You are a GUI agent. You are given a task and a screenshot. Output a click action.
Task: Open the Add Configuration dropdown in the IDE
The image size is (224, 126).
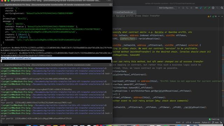coord(167,8)
